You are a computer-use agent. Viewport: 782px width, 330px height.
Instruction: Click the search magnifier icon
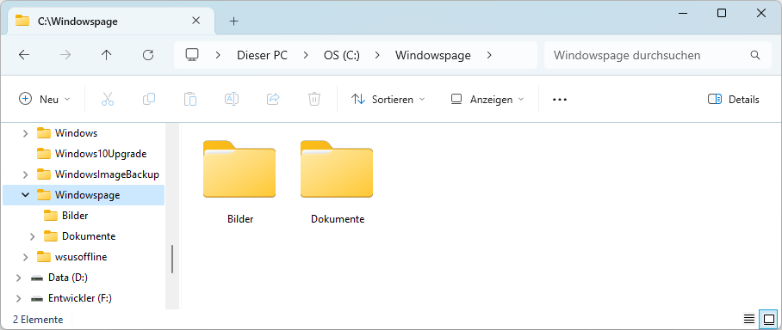tap(755, 55)
